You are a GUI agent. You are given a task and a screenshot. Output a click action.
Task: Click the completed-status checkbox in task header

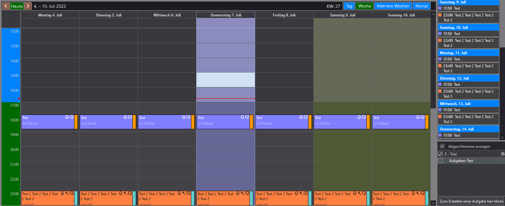pos(440,154)
